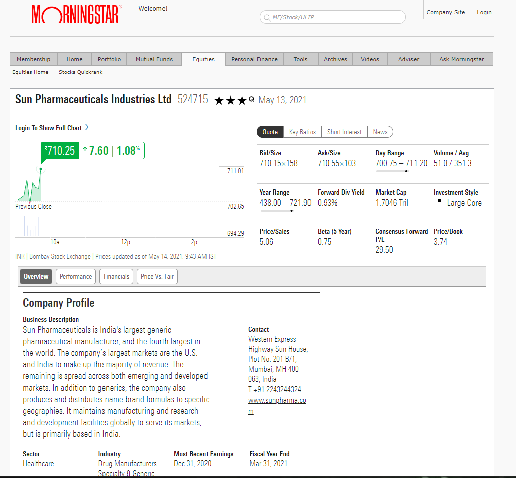Screen dimensions: 516x478
Task: Select the Equities menu tab
Action: point(203,59)
